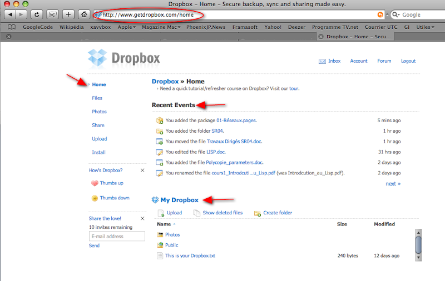
Task: Click the Inbox envelope icon
Action: tap(322, 61)
